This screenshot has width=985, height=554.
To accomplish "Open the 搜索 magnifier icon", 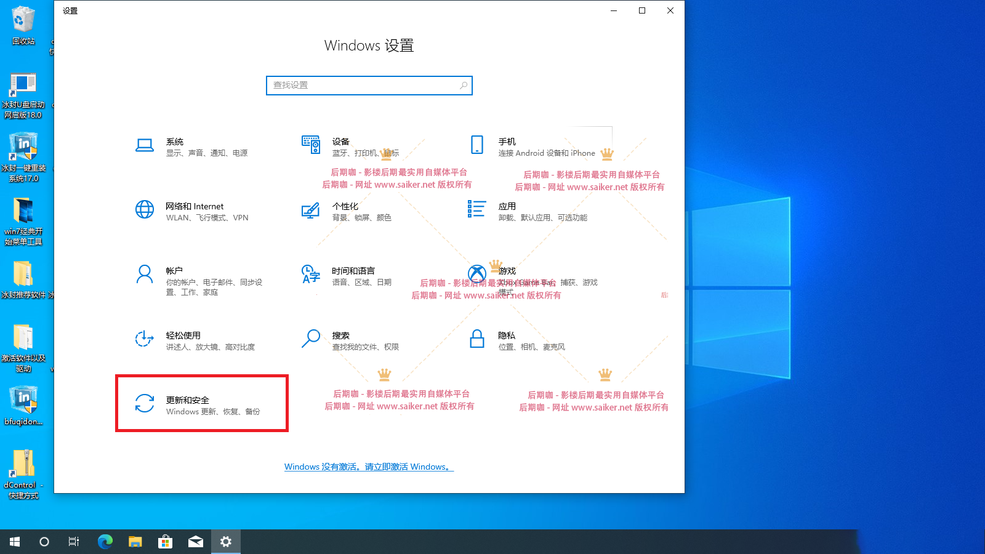I will (x=311, y=339).
